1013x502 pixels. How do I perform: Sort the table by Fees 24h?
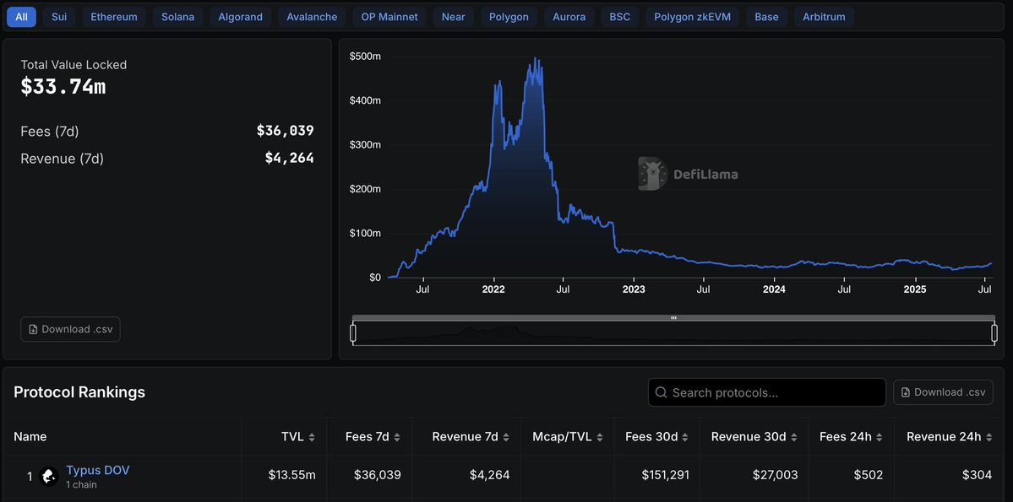[x=851, y=437]
